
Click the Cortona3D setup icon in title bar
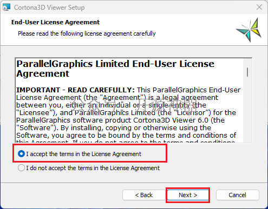point(6,8)
